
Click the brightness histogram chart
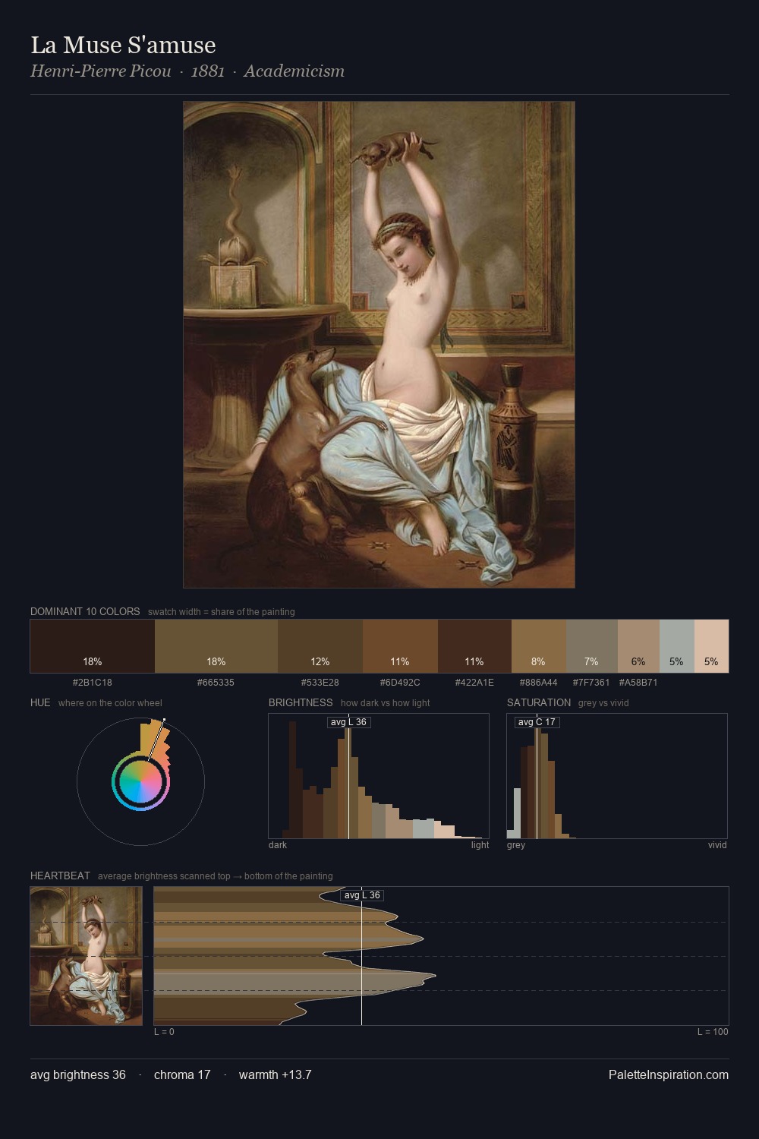tap(379, 776)
